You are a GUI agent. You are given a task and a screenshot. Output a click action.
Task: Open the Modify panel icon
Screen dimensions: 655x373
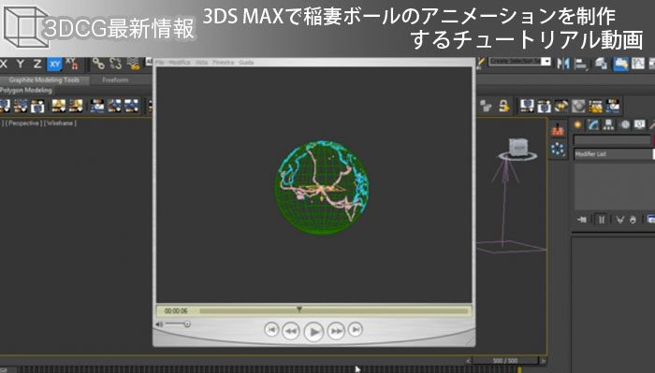(593, 124)
